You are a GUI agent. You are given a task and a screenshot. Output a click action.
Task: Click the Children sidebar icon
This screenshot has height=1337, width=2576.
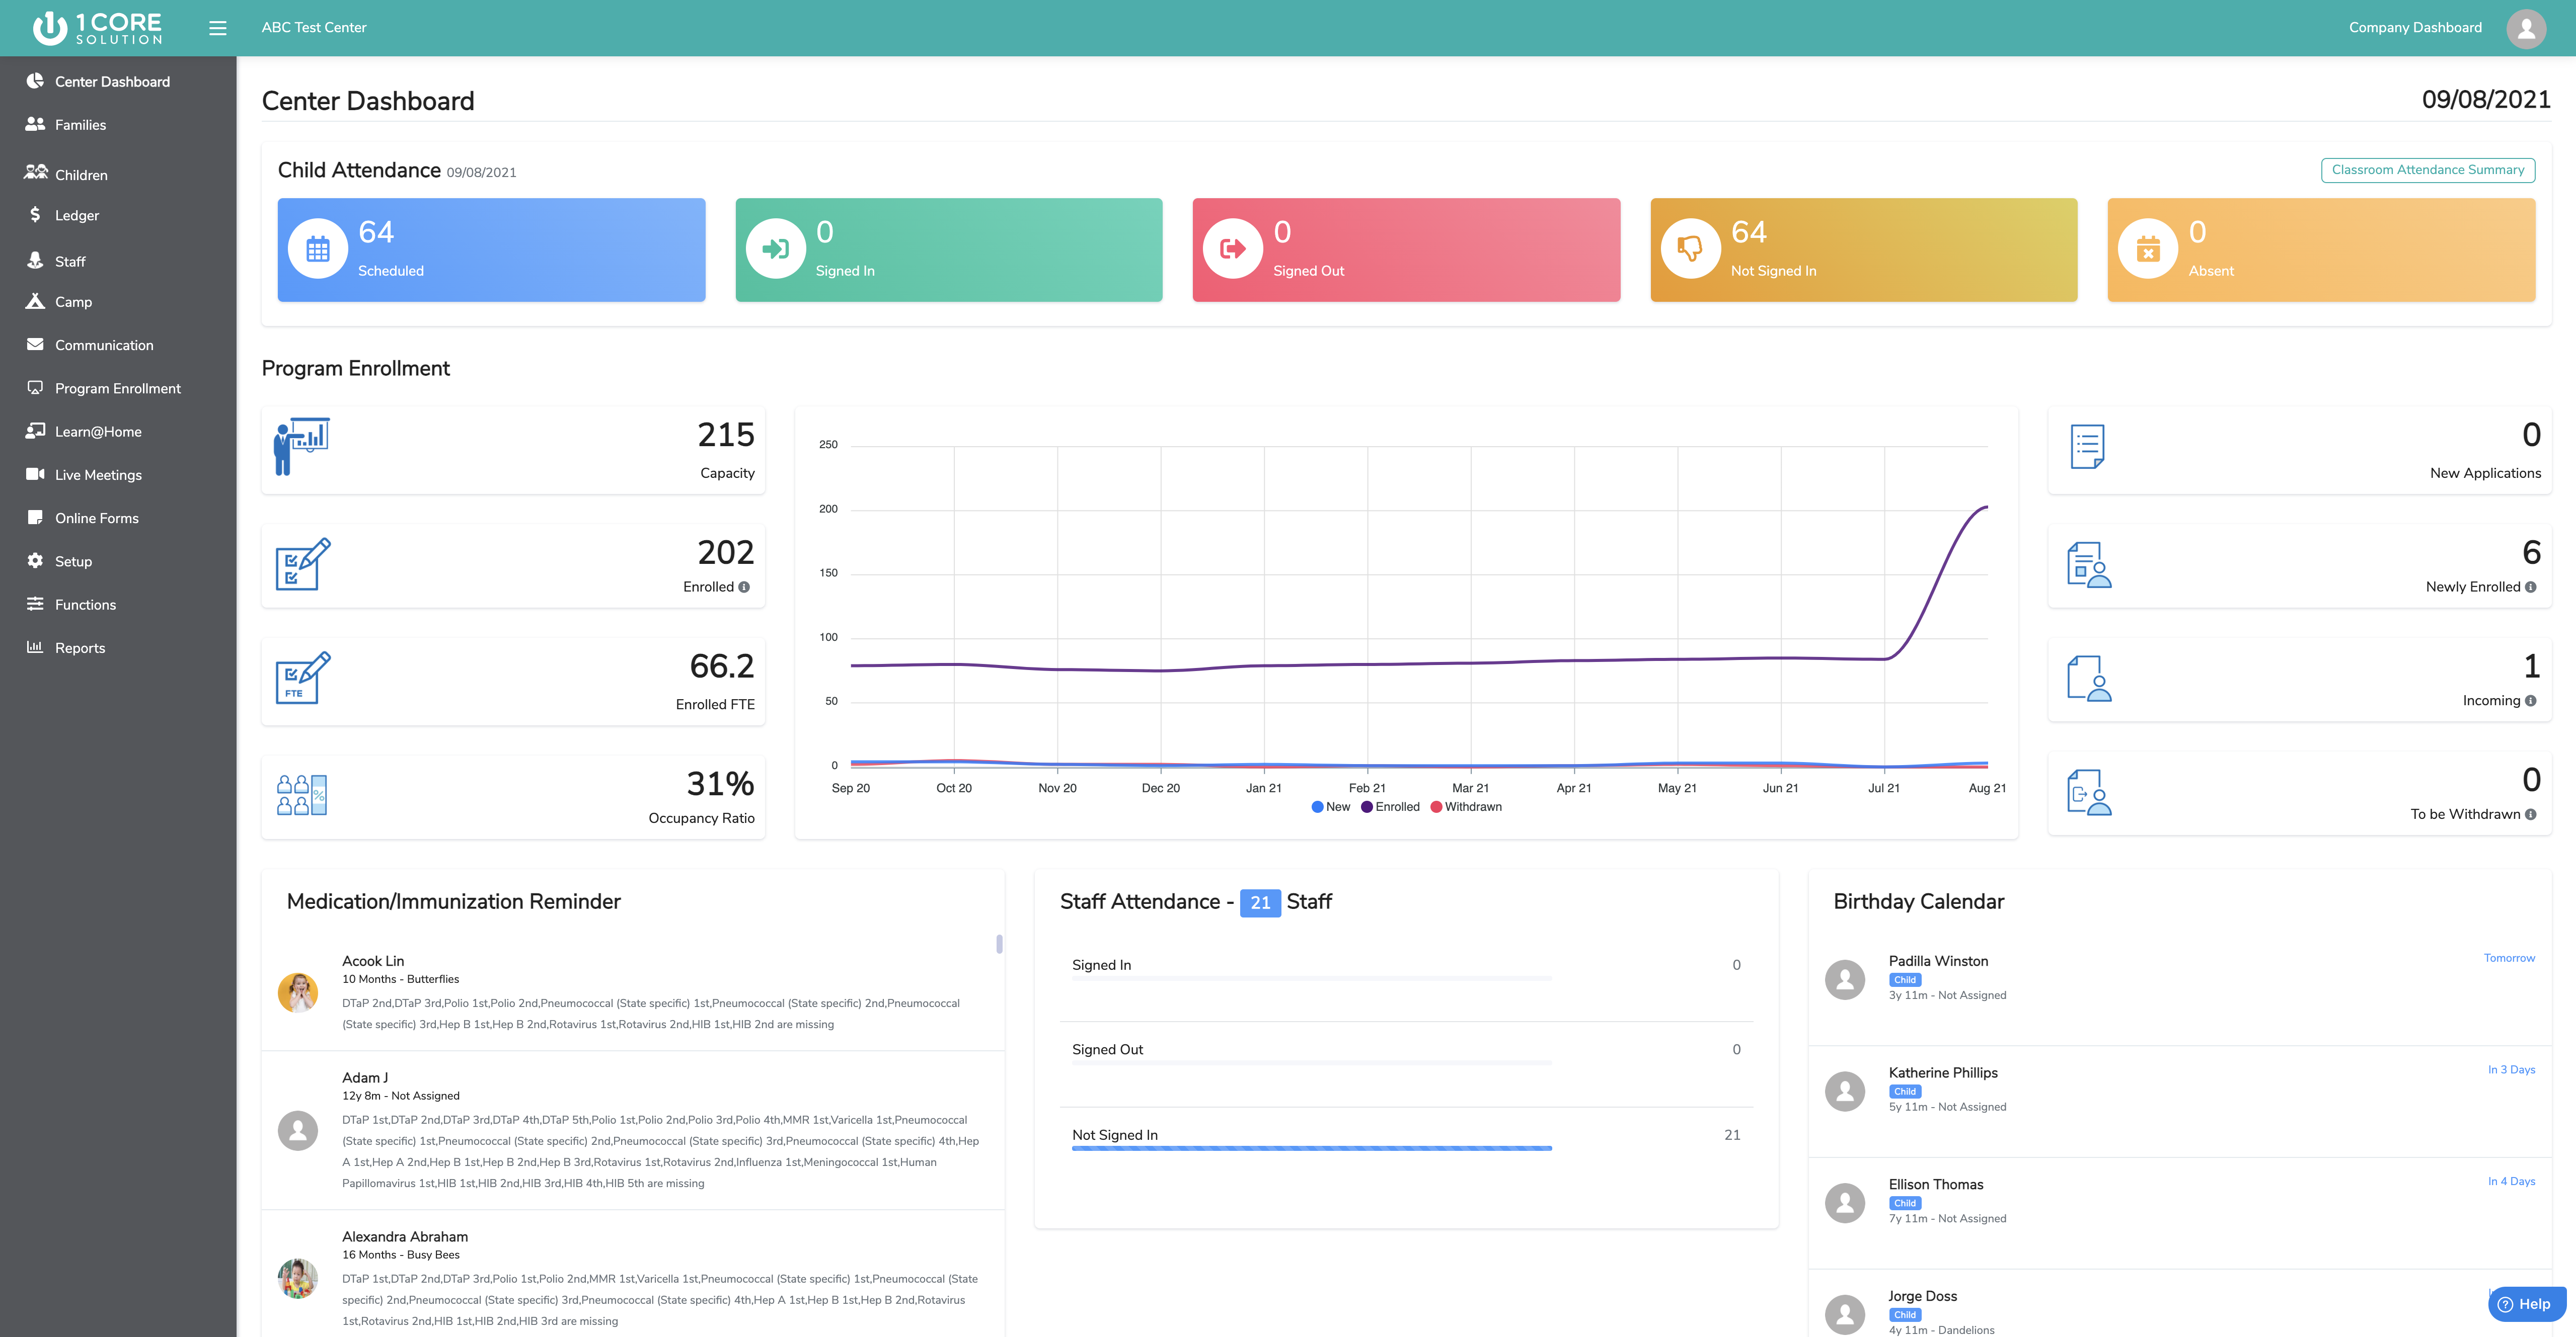tap(36, 173)
